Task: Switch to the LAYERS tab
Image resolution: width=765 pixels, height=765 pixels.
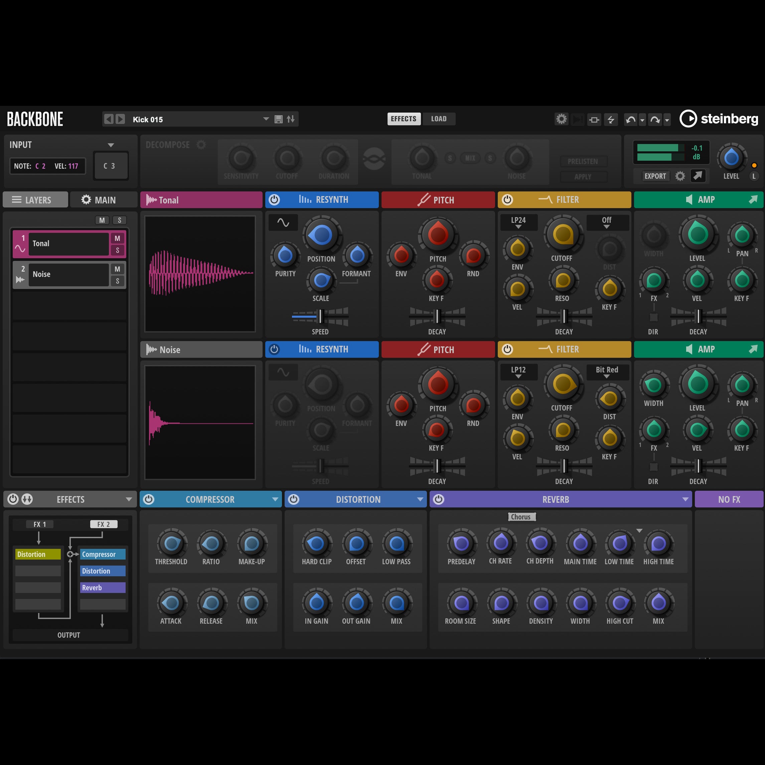Action: point(35,199)
